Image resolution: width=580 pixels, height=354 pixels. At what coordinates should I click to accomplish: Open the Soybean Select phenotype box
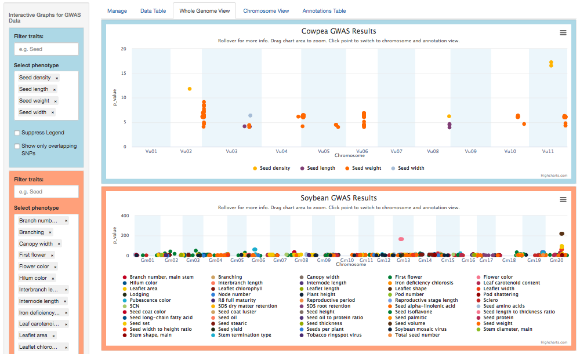click(46, 284)
